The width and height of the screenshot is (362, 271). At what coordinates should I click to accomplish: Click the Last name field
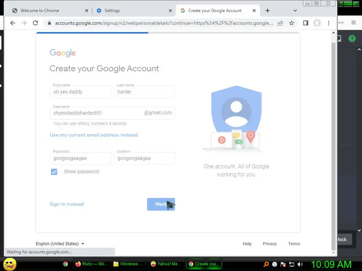pos(144,92)
